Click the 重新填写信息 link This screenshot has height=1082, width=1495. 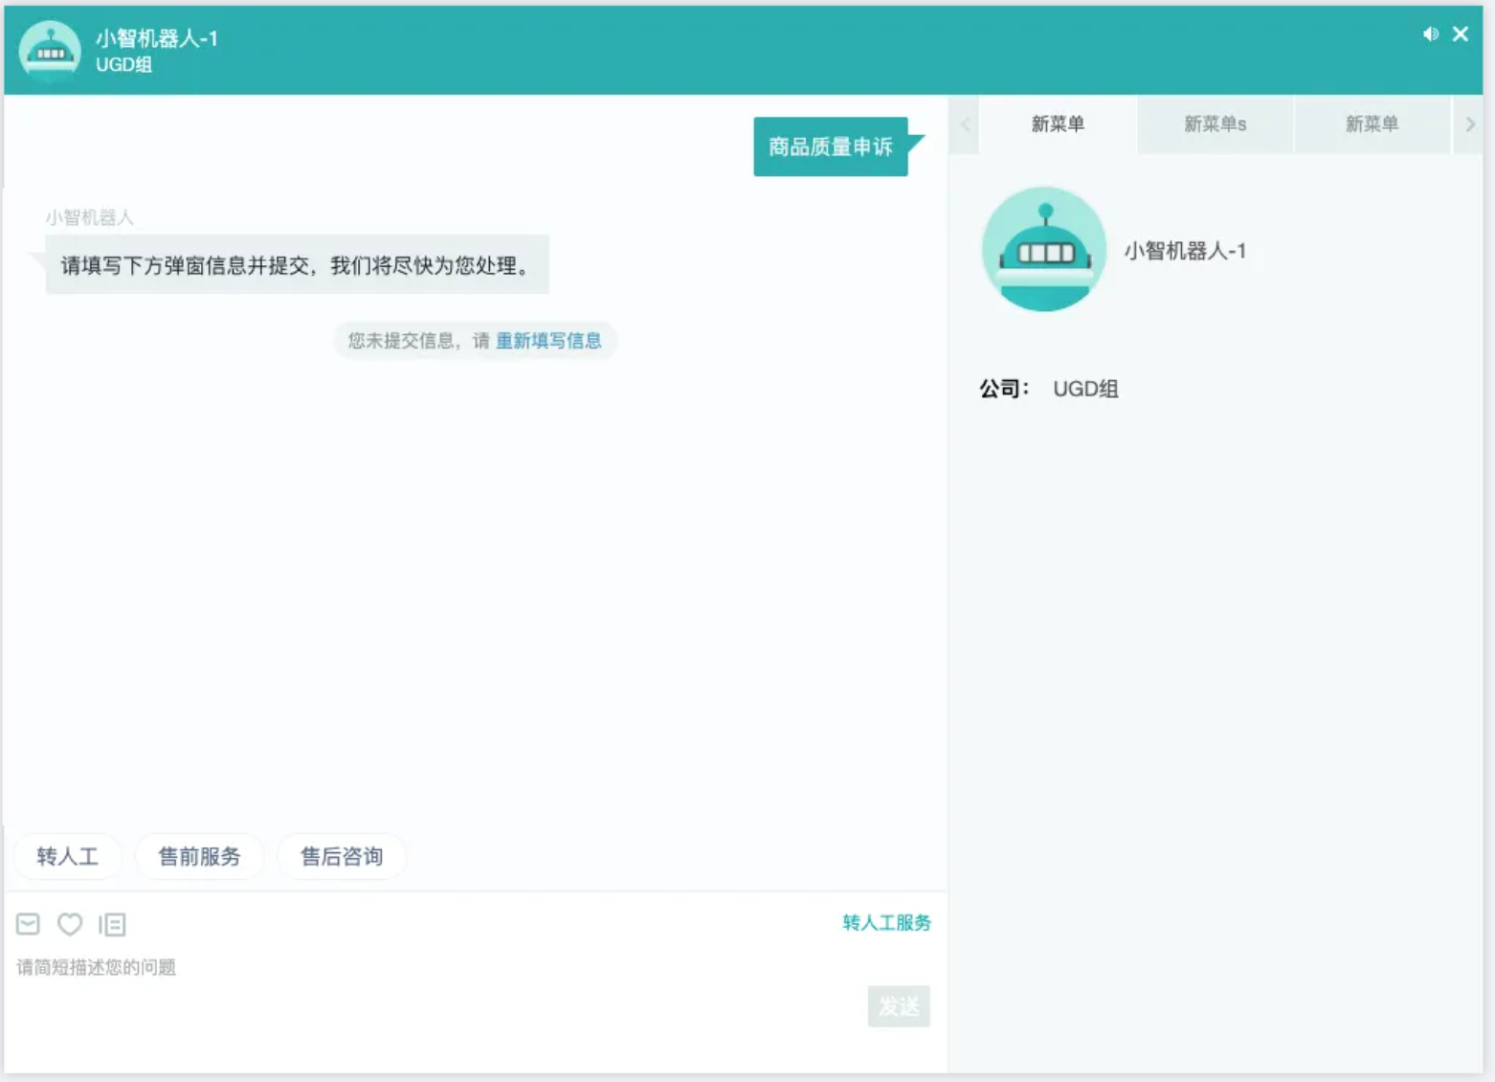pos(548,341)
